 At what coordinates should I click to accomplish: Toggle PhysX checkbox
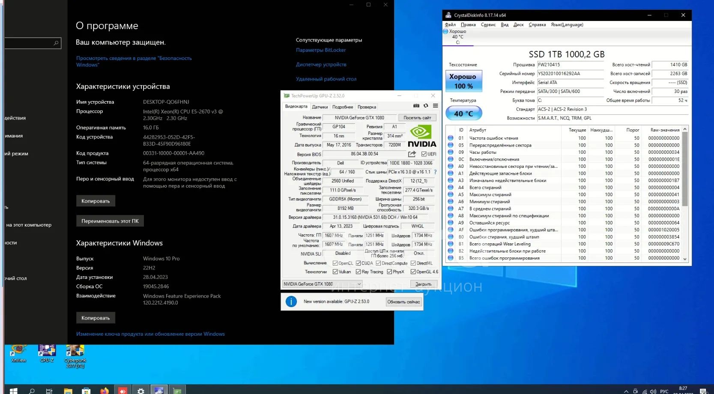(389, 272)
